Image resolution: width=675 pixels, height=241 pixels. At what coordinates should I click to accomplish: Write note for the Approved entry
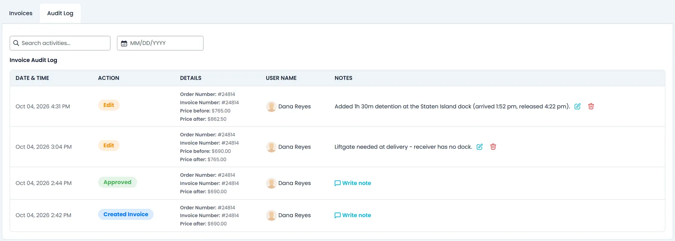coord(352,183)
